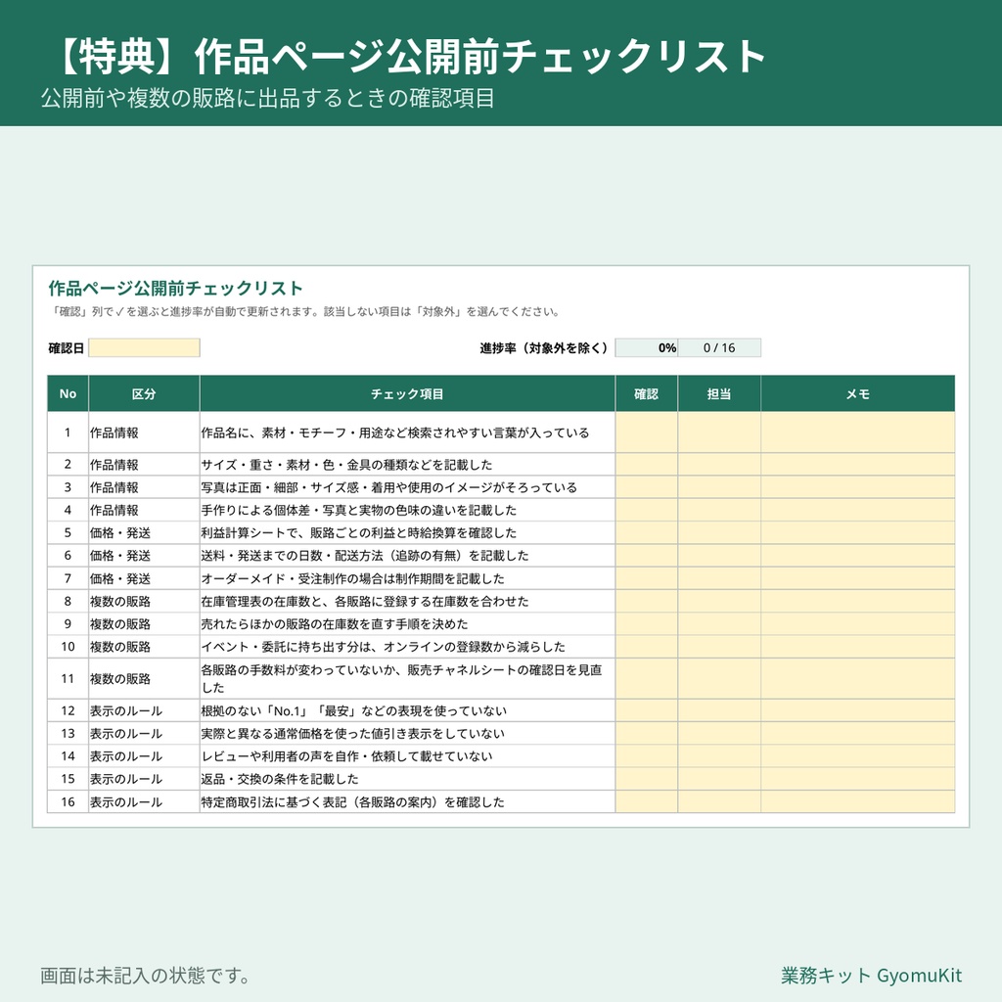
Task: Open 確認 dropdown cell for row 1
Action: click(646, 433)
